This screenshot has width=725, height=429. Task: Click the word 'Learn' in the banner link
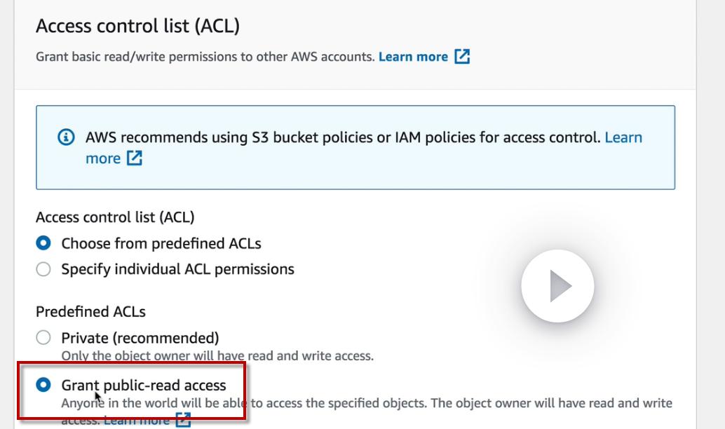tap(623, 137)
